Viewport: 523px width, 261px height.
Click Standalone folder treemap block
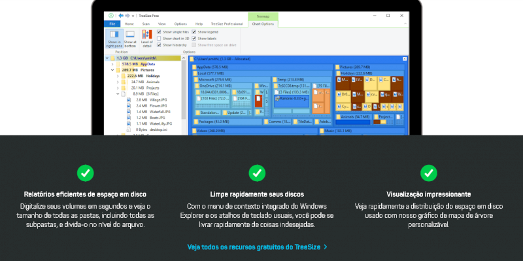coord(207,113)
